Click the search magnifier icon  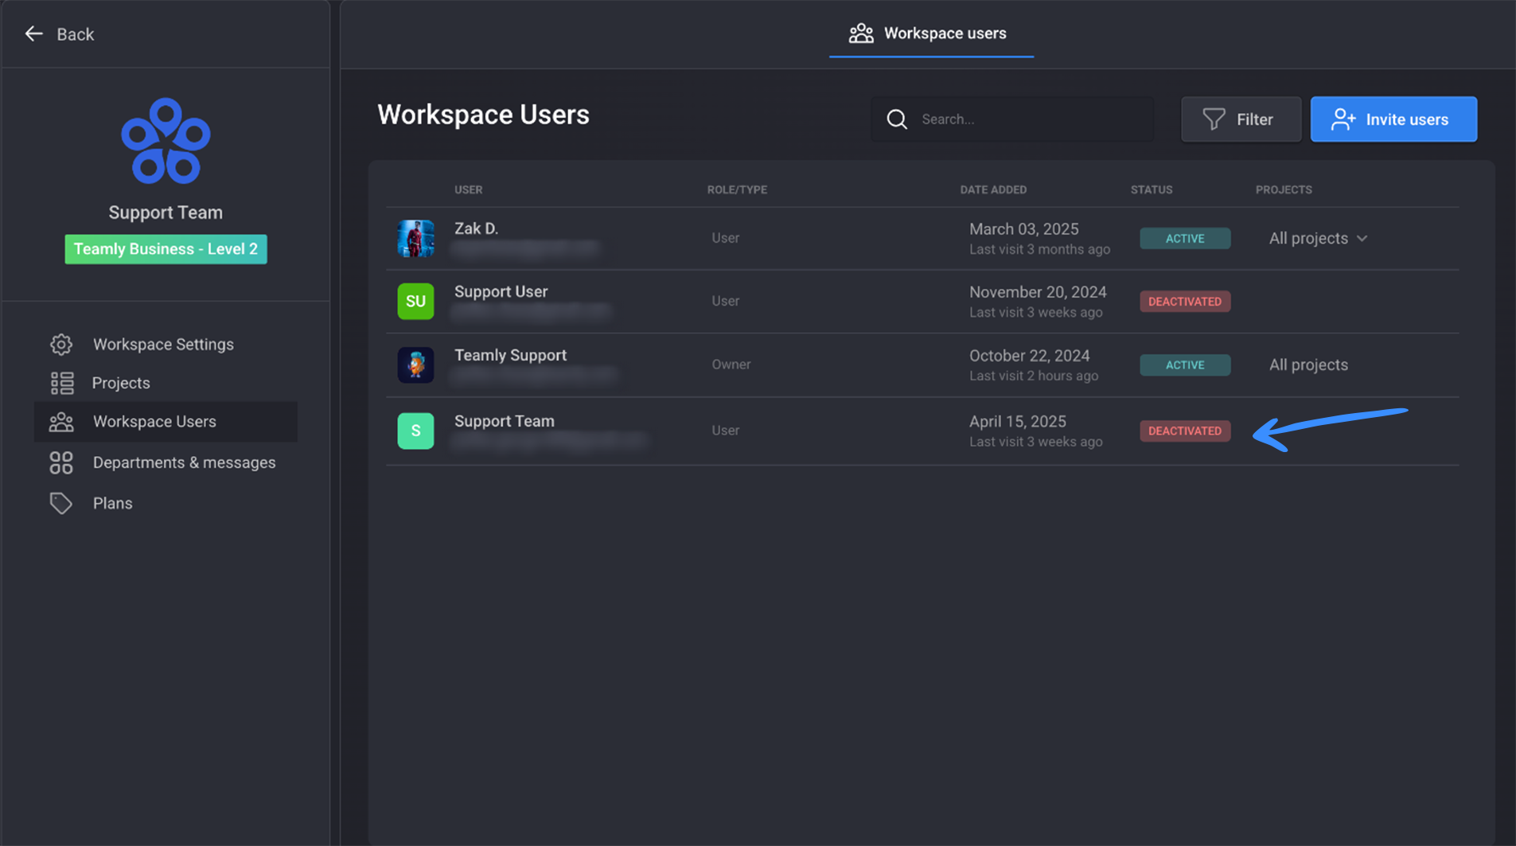pyautogui.click(x=897, y=119)
